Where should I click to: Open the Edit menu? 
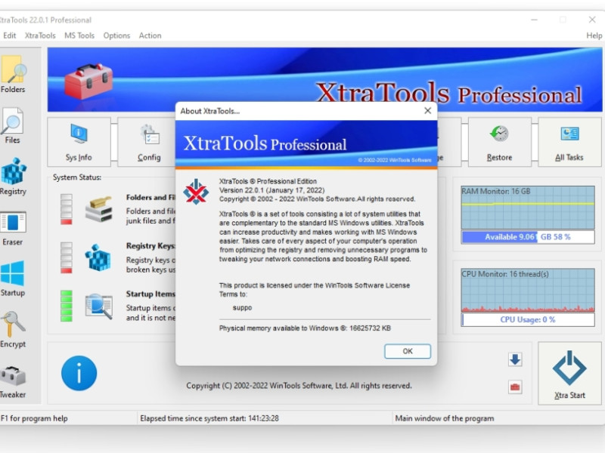click(10, 35)
